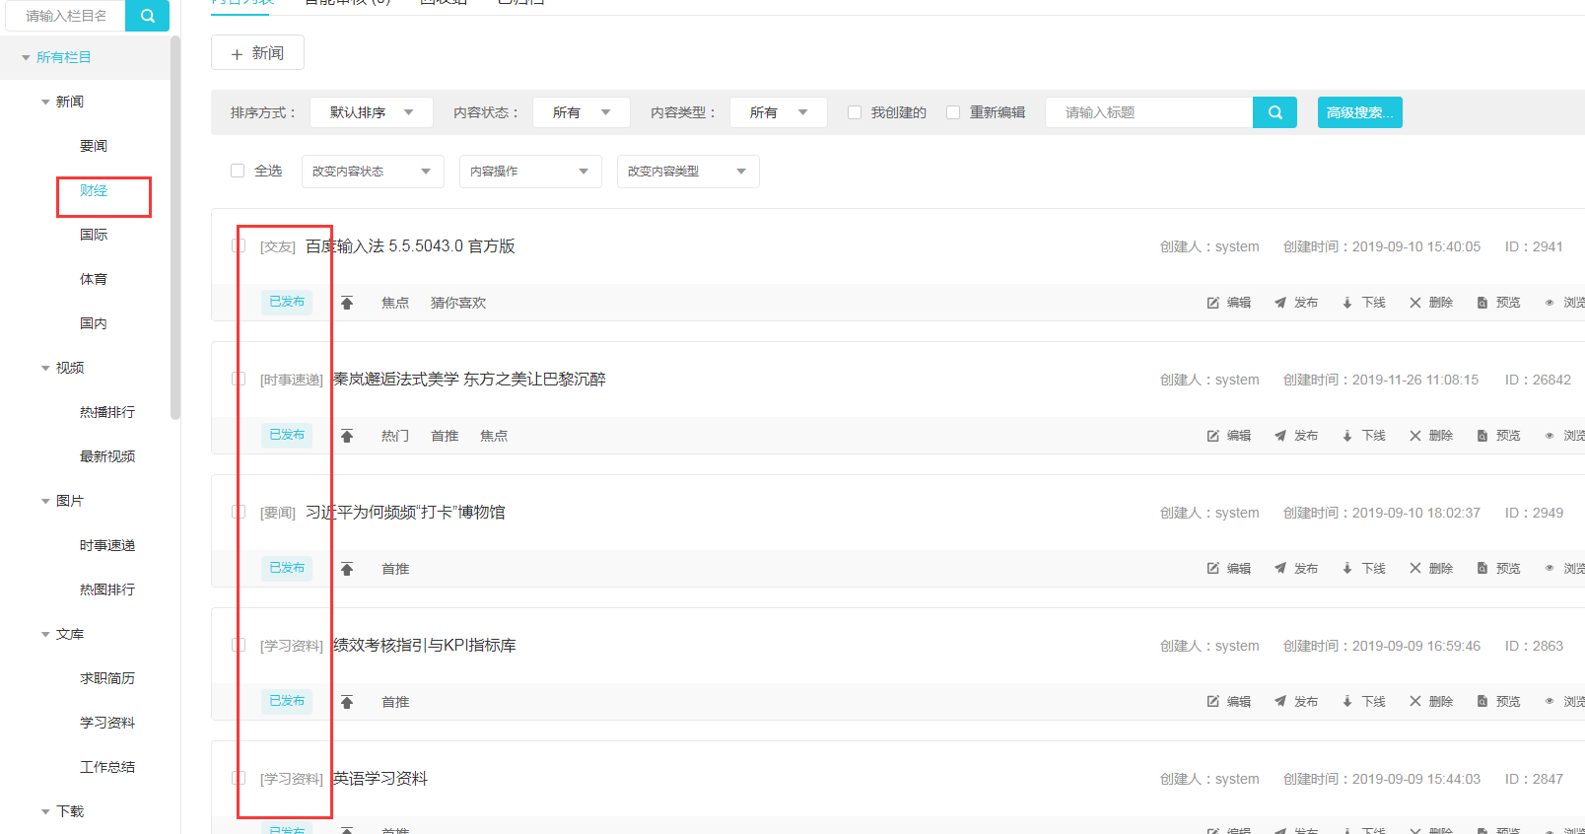Open the 英语学习资料 article title
The width and height of the screenshot is (1585, 834).
380,778
